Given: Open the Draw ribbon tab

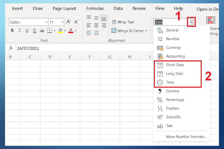Looking at the screenshot, I should (x=38, y=8).
